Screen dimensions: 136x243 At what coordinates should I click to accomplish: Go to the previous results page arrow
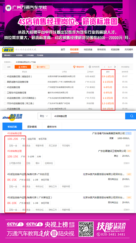(x=105, y=67)
